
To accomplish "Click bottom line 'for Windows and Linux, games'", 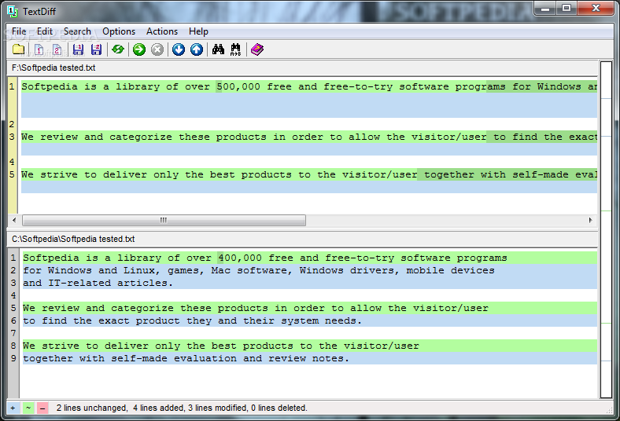I will point(309,270).
